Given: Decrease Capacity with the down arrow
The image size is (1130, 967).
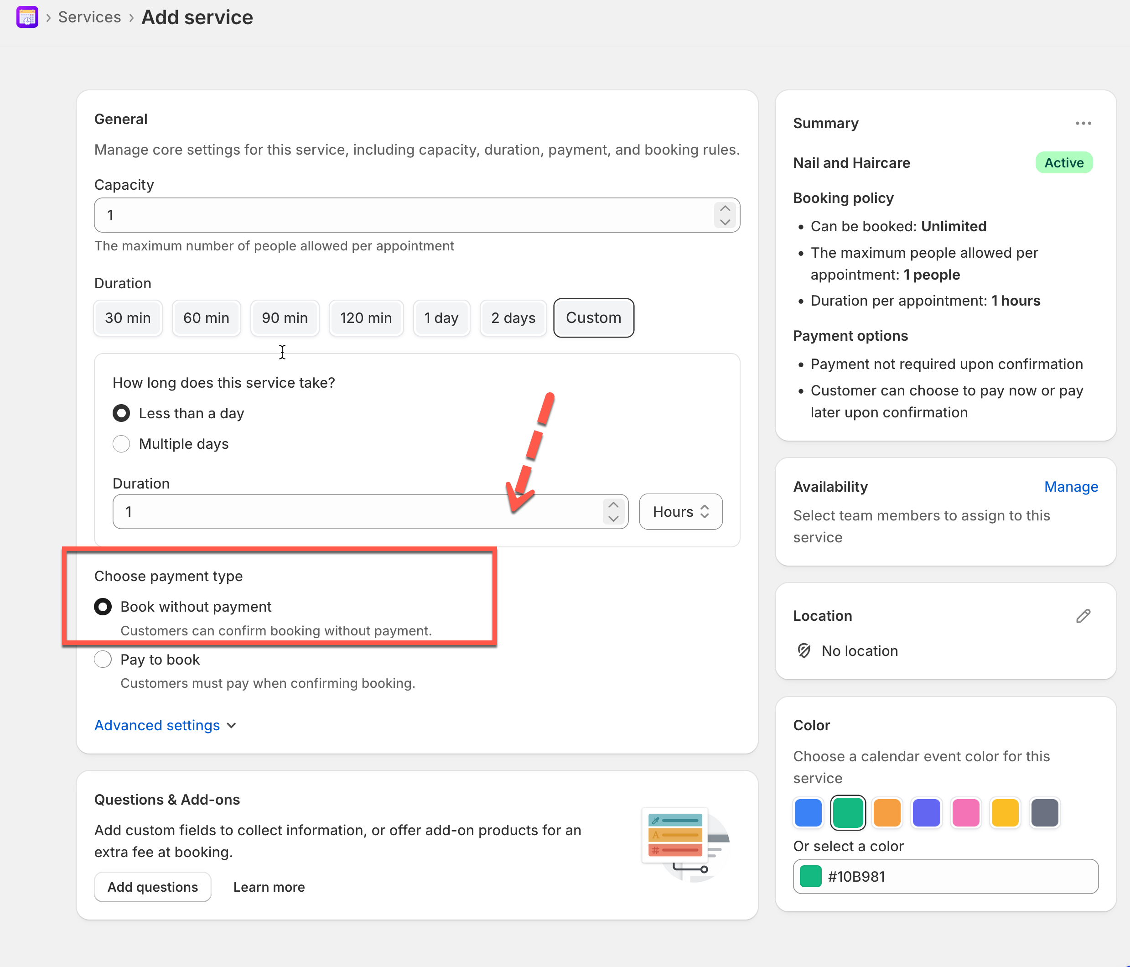Looking at the screenshot, I should (725, 222).
